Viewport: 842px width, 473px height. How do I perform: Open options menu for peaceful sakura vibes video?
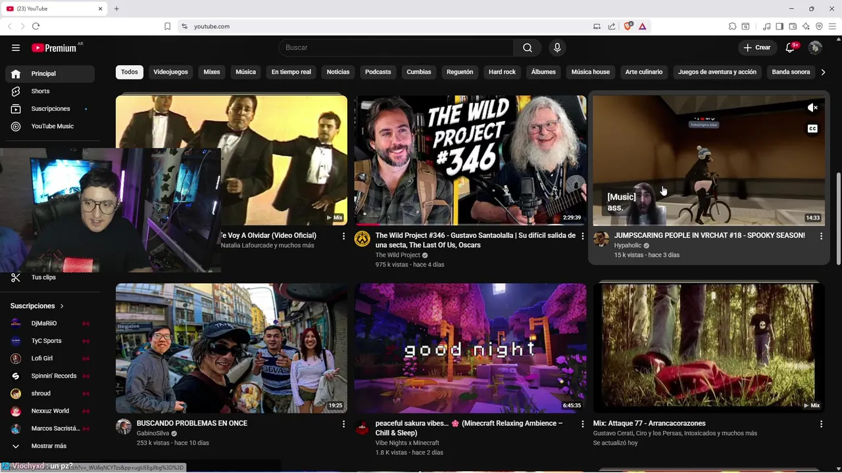(582, 424)
